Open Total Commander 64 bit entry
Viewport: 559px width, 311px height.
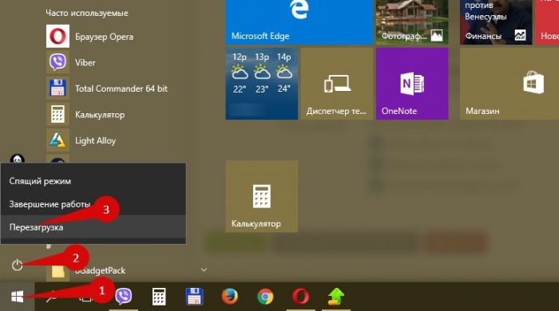point(107,89)
